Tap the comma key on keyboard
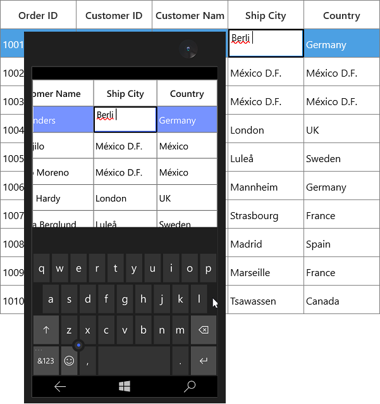380x404 pixels. [88, 361]
